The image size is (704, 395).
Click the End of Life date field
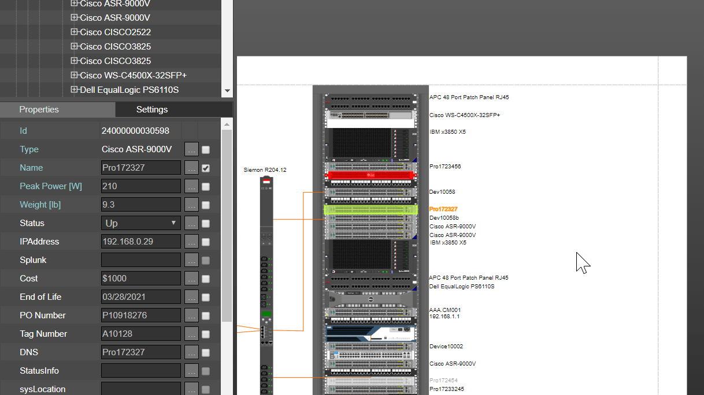(x=141, y=297)
